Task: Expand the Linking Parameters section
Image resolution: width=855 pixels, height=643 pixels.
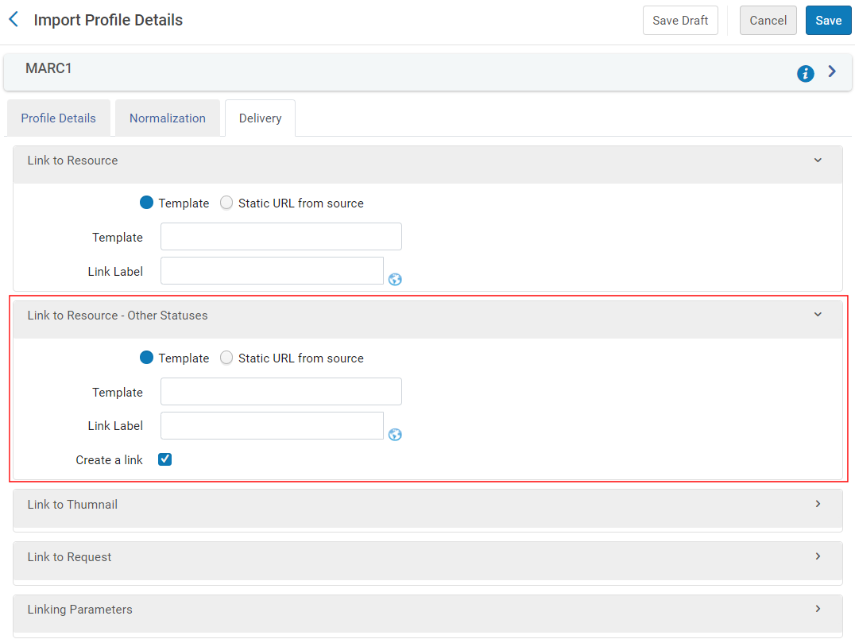Action: [x=818, y=609]
